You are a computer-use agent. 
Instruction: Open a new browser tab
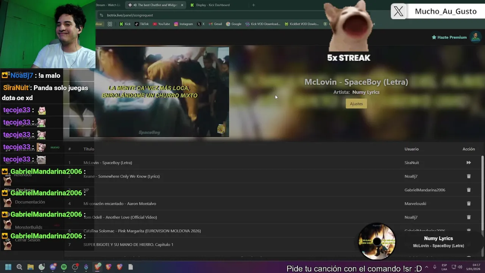click(x=253, y=5)
